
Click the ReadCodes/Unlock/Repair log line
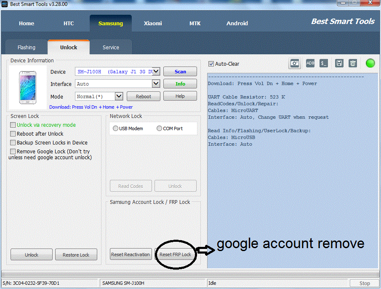tap(243, 104)
